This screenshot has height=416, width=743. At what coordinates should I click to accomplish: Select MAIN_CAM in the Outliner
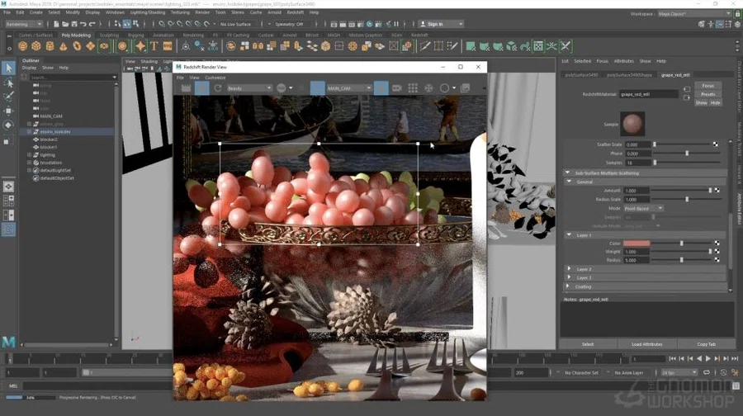pyautogui.click(x=51, y=116)
